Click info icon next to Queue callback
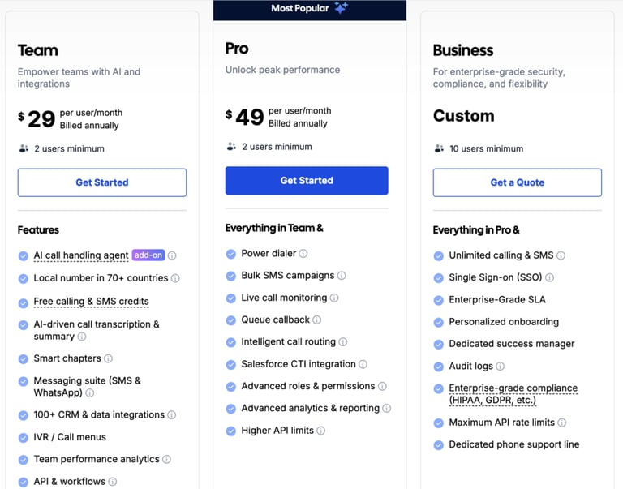Screen dimensions: 623x489 316,320
